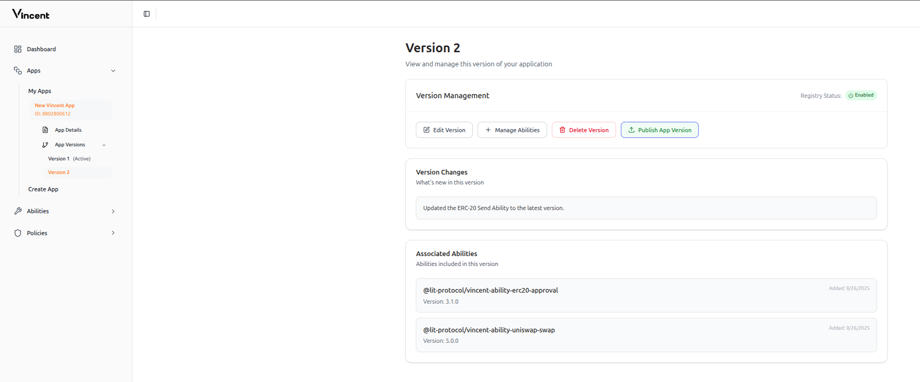Click 'Added: 9/26/2025' on uniswap-swap row
920x382 pixels.
click(x=849, y=328)
